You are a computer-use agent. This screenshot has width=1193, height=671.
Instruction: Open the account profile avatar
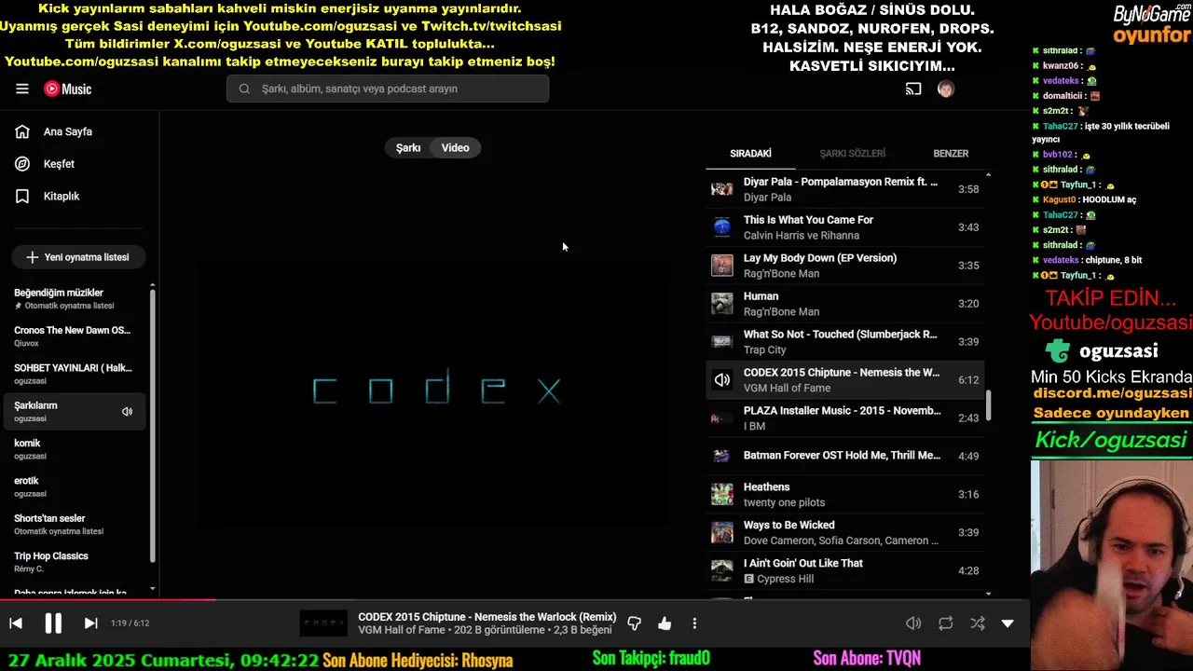coord(946,89)
